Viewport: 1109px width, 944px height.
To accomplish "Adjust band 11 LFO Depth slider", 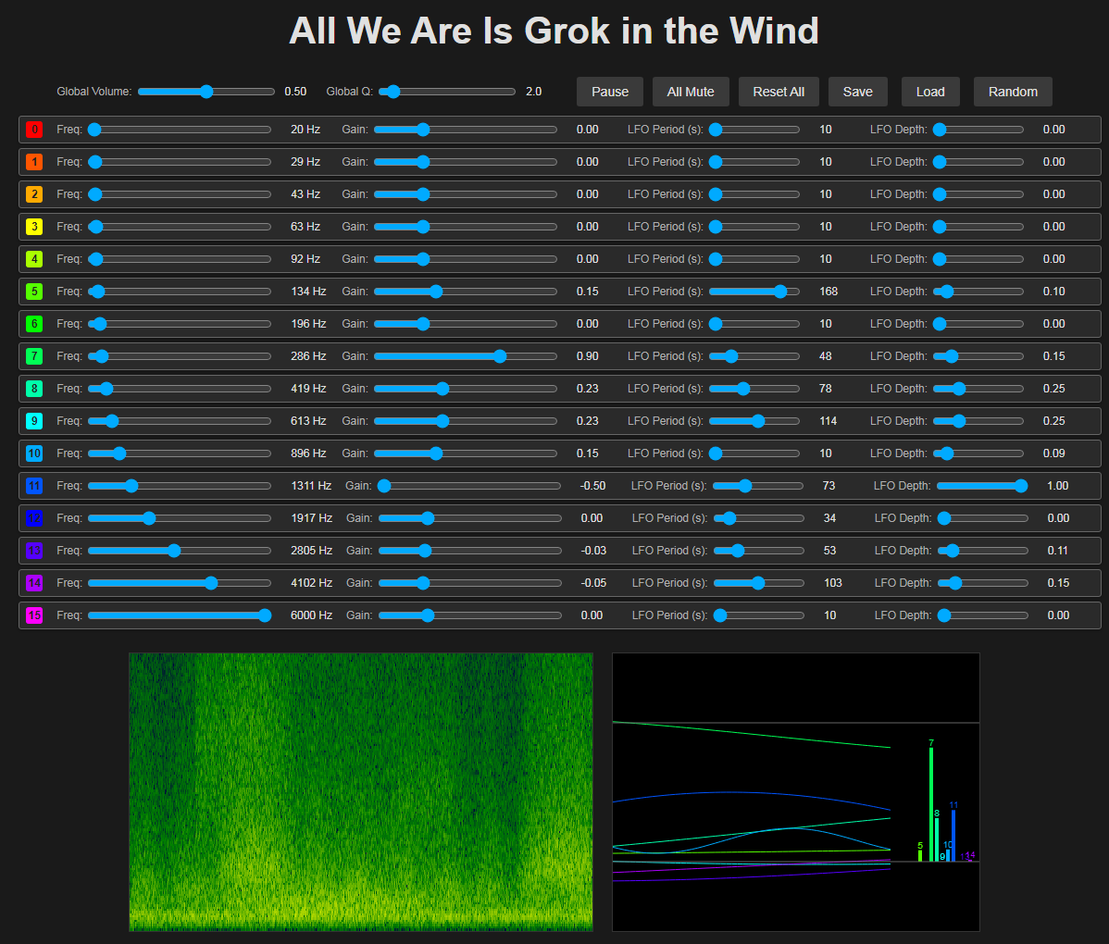I will pyautogui.click(x=982, y=486).
